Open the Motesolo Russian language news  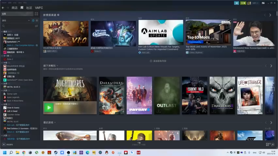pos(254,34)
